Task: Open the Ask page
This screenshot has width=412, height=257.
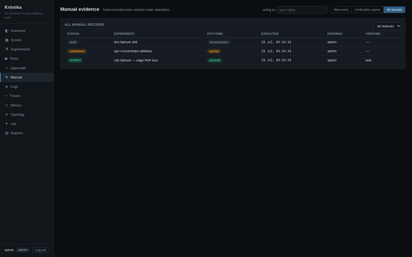Action: coord(27,124)
